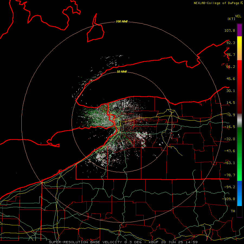Click the -0.9 velocity scale value
This screenshot has height=244, width=244.
231,115
